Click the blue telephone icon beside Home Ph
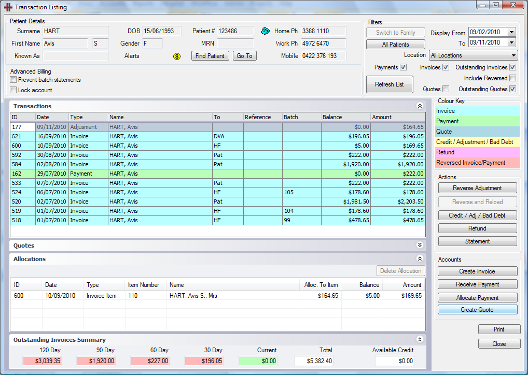Screen dimensions: 528x375 point(266,31)
